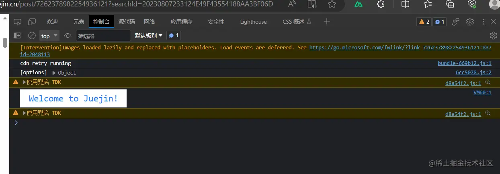The width and height of the screenshot is (500, 174).
Task: Click search icon next to first d8a54f2.js:1
Action: pos(488,82)
